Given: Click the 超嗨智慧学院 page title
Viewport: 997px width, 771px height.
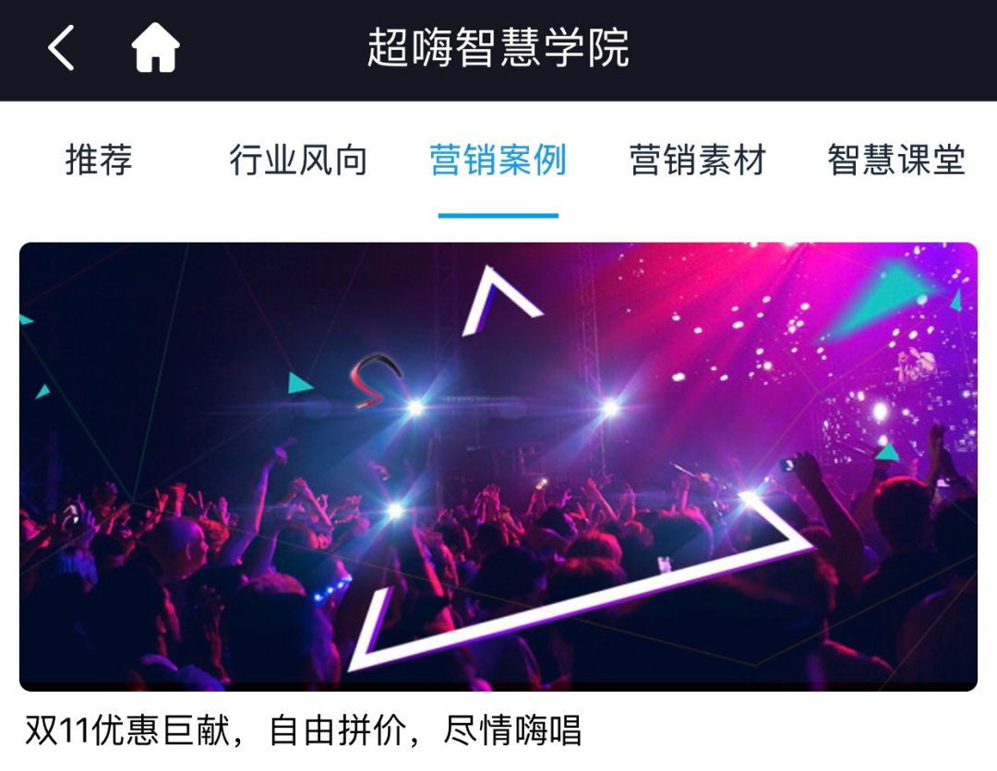Looking at the screenshot, I should [x=498, y=48].
